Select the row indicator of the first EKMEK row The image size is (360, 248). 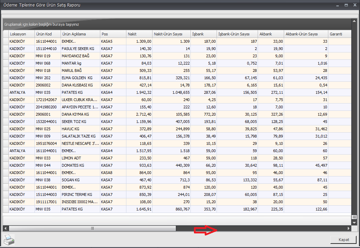[x=5, y=41]
